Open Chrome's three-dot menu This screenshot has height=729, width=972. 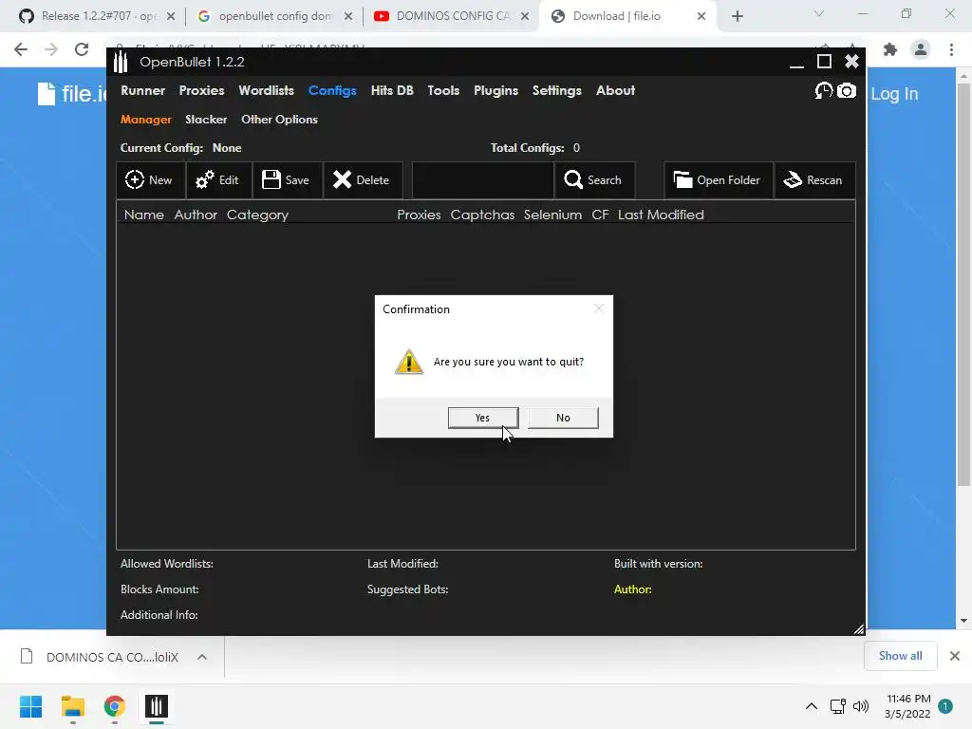(951, 49)
